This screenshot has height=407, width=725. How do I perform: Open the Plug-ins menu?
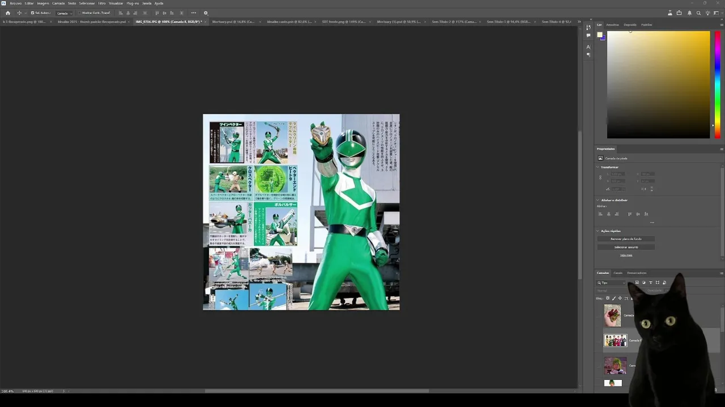[x=133, y=3]
